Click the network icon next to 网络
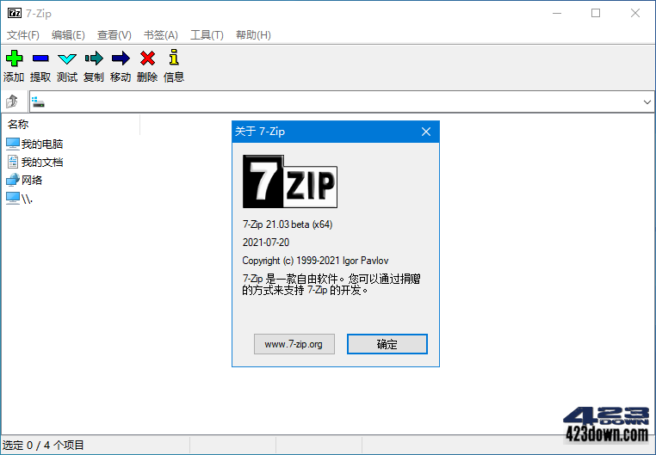This screenshot has height=455, width=656. [x=13, y=180]
